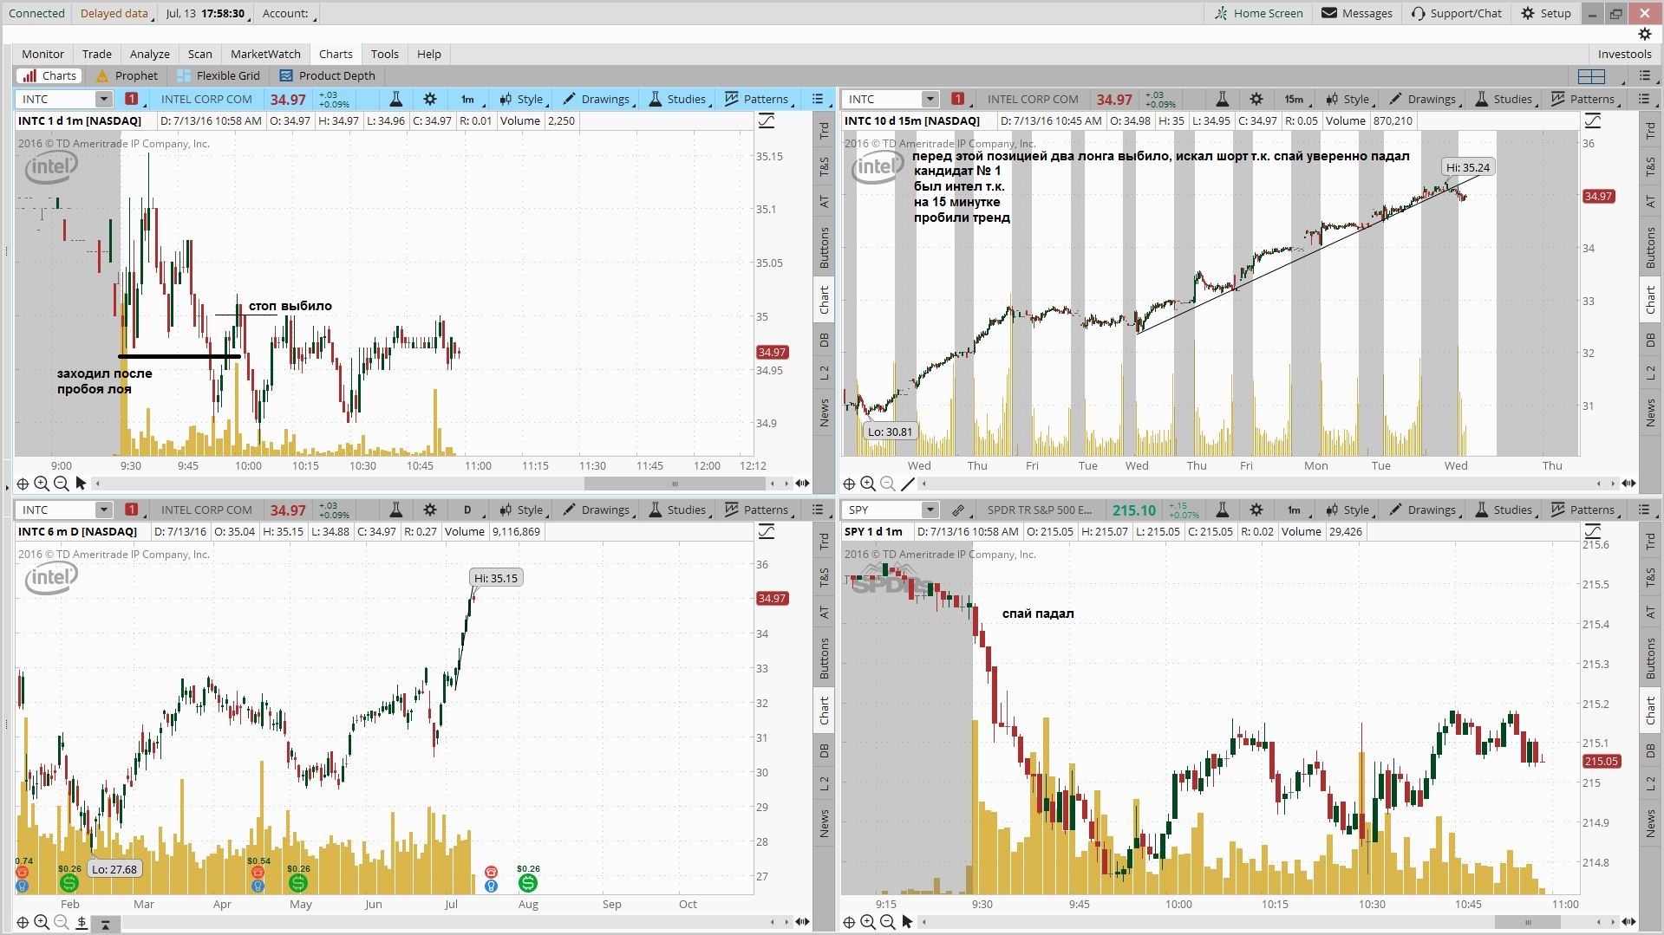Click horizontal scrollbar thumb under INTC 1m chart

pyautogui.click(x=675, y=484)
